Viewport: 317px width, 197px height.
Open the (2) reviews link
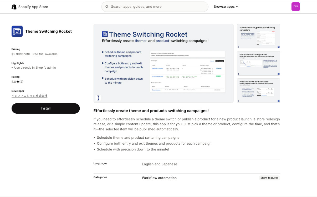(21, 82)
